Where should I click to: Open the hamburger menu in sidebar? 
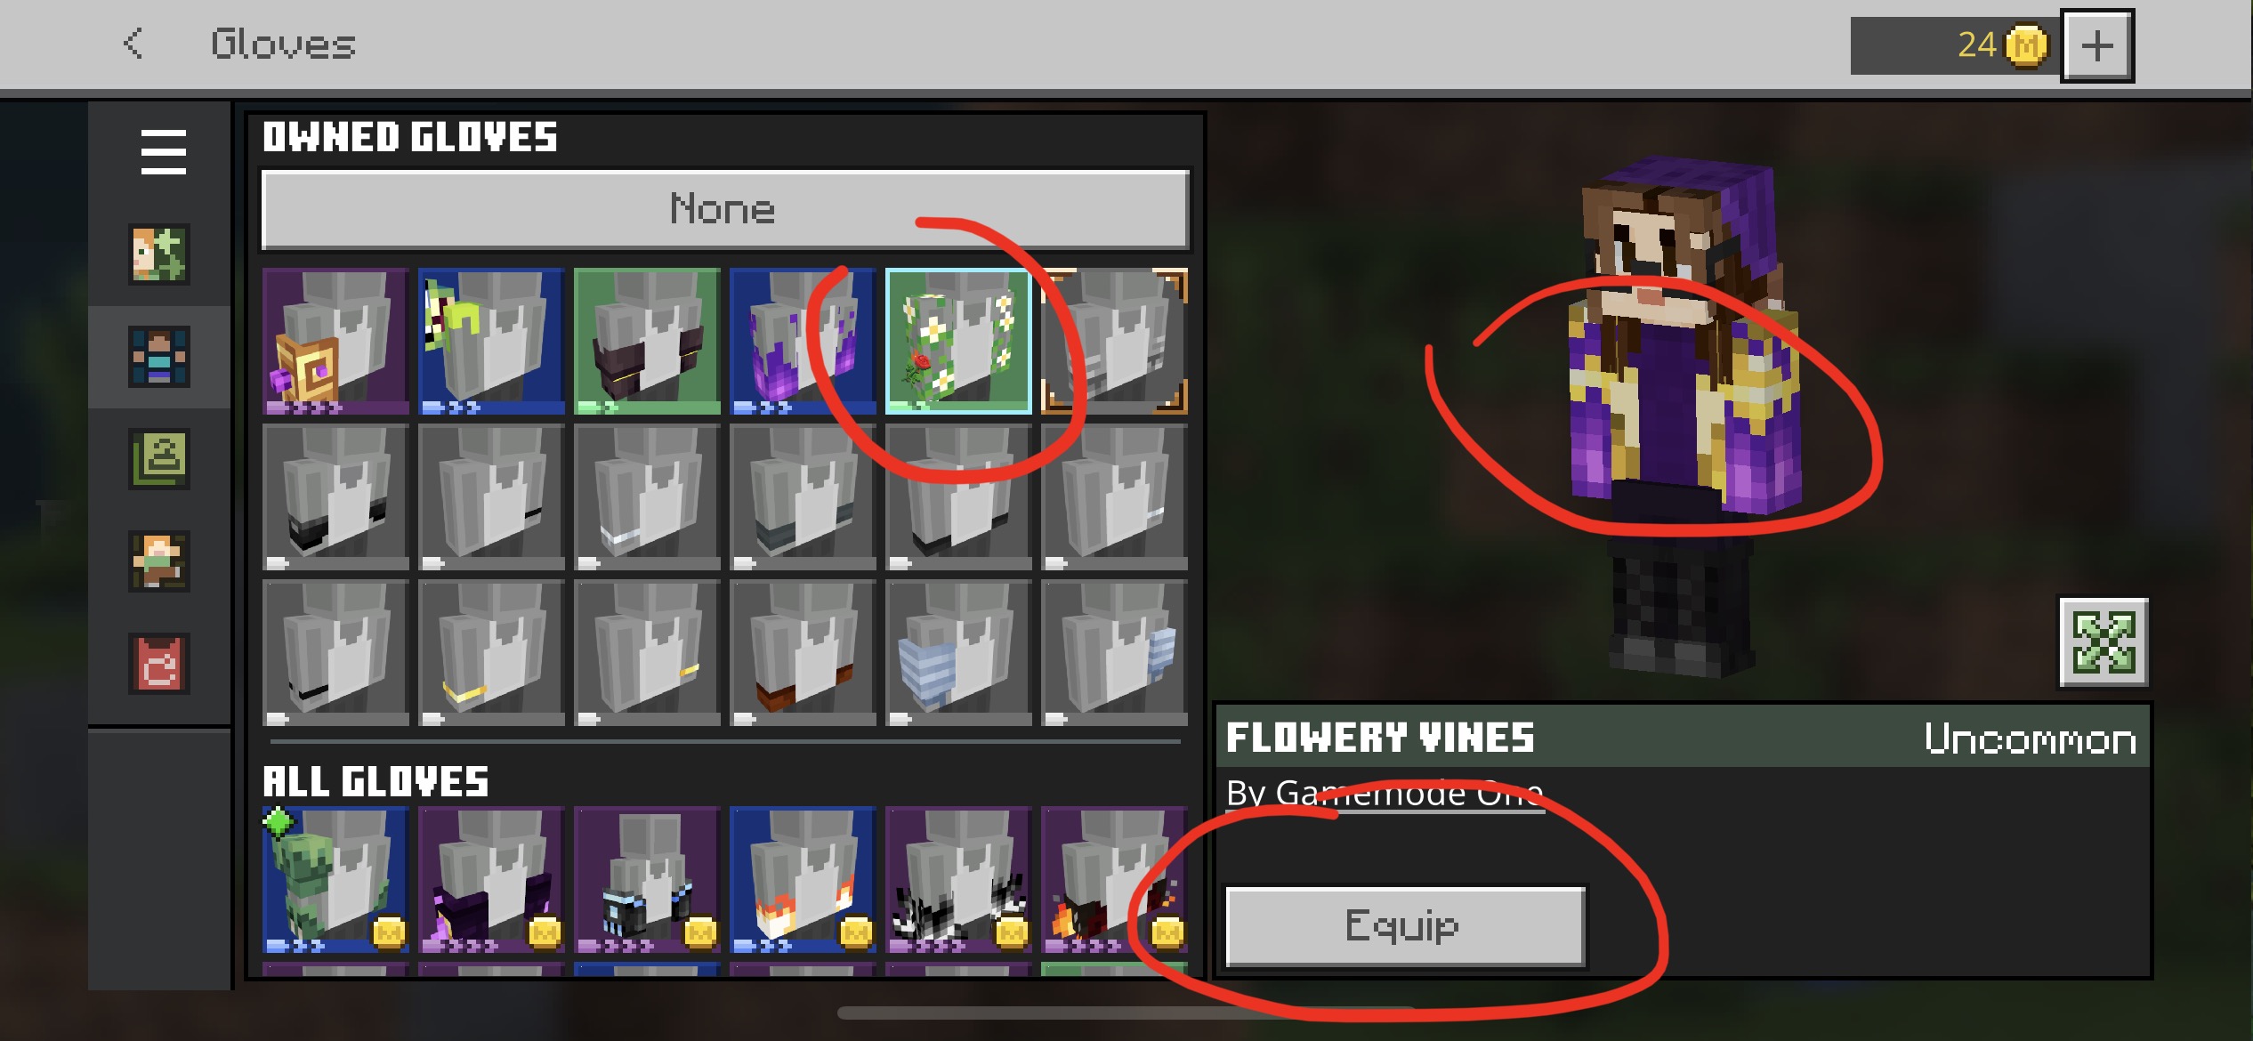[x=163, y=152]
